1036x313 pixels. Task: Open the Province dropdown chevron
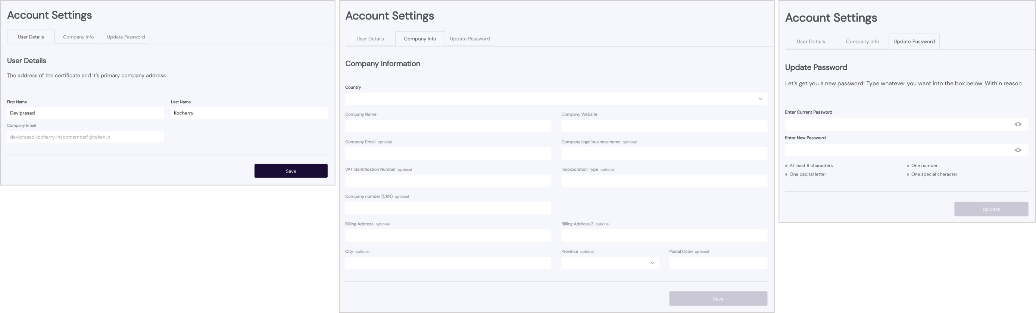click(x=652, y=263)
